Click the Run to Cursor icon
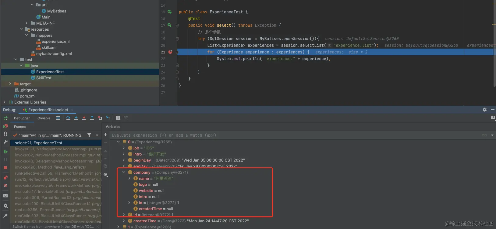 coord(108,118)
